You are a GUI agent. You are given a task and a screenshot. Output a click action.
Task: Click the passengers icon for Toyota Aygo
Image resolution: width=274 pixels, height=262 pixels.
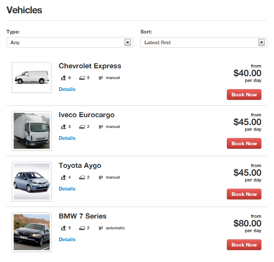coord(63,178)
